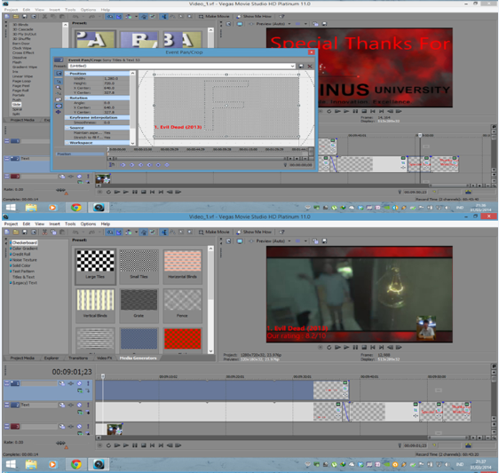This screenshot has width=499, height=473.
Task: Click Make Movie button in lower window
Action: pyautogui.click(x=214, y=233)
